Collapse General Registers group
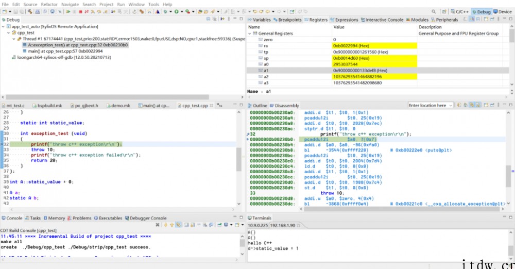 point(250,33)
